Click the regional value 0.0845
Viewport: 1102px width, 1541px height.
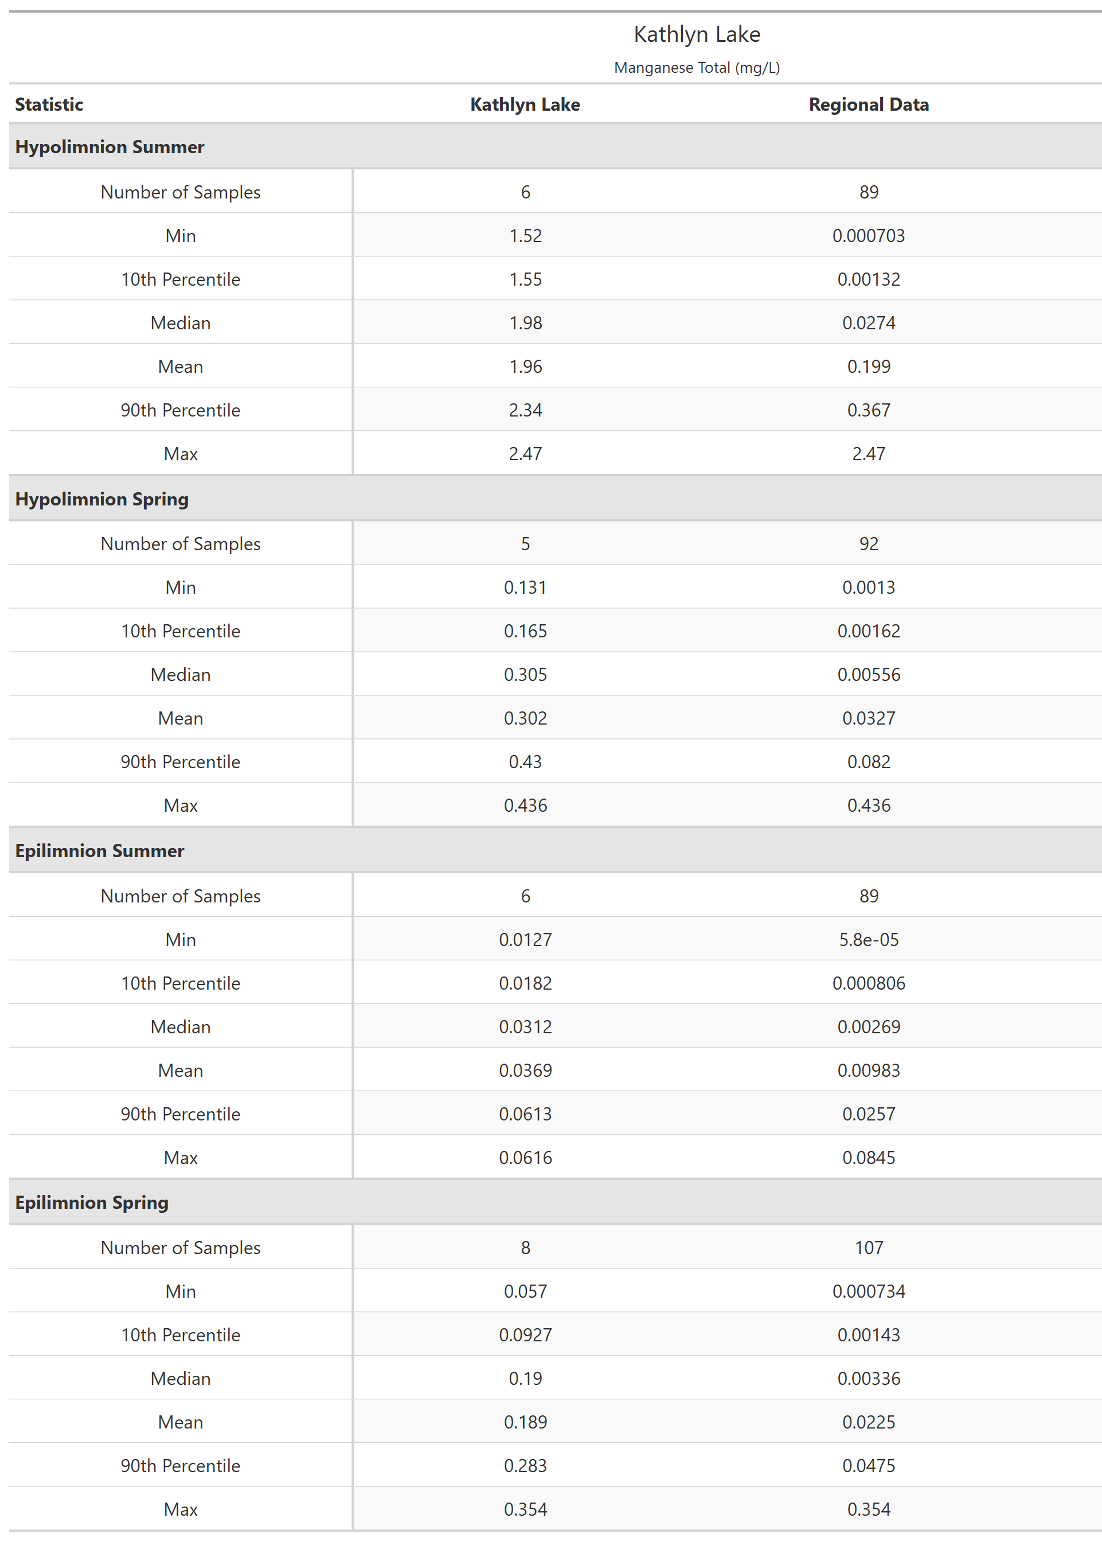coord(869,1157)
